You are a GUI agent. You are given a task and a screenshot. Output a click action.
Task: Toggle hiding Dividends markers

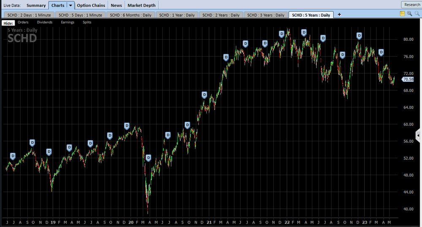[x=45, y=22]
